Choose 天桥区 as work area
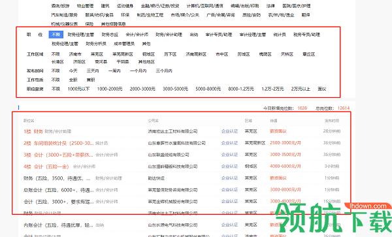Image resolution: width=392 pixels, height=237 pixels. 287,54
